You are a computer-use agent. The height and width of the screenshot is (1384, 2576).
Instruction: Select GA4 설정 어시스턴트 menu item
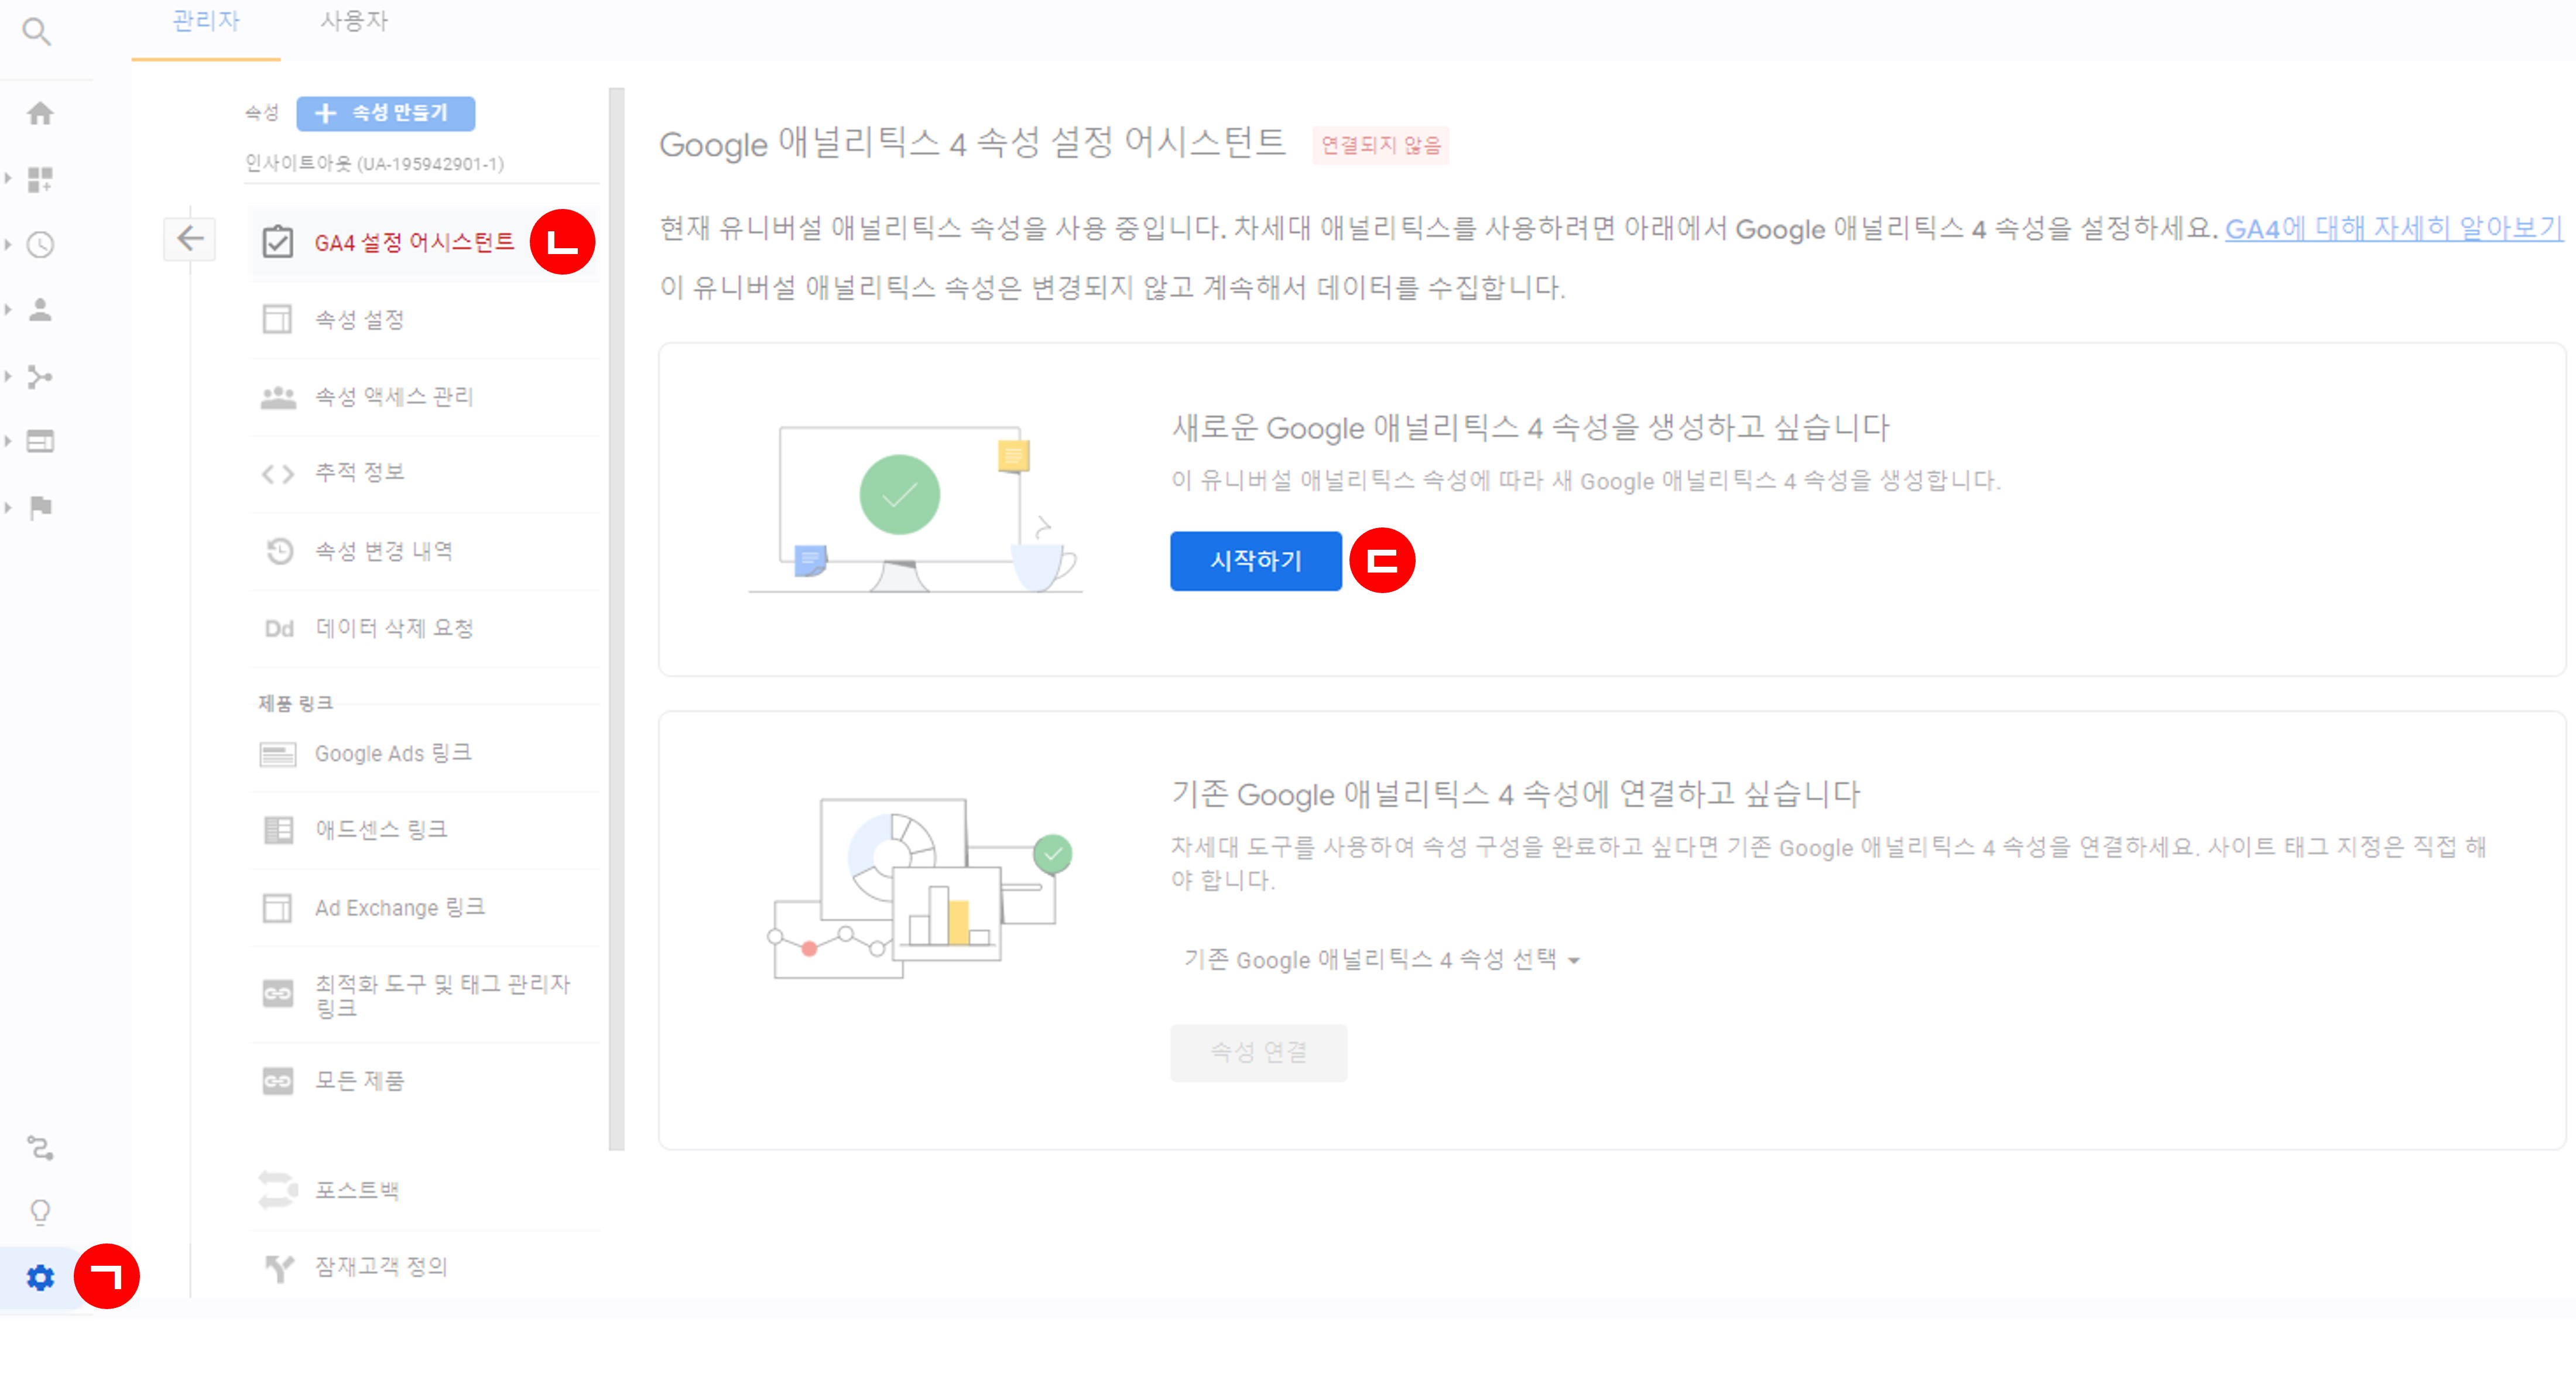423,243
